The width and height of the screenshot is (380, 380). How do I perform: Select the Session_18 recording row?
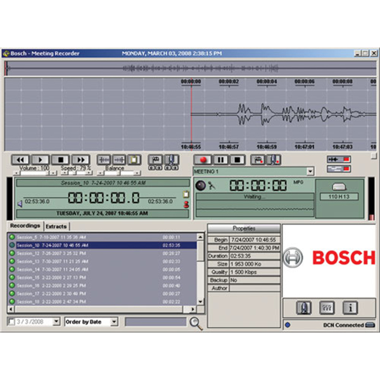(102, 301)
